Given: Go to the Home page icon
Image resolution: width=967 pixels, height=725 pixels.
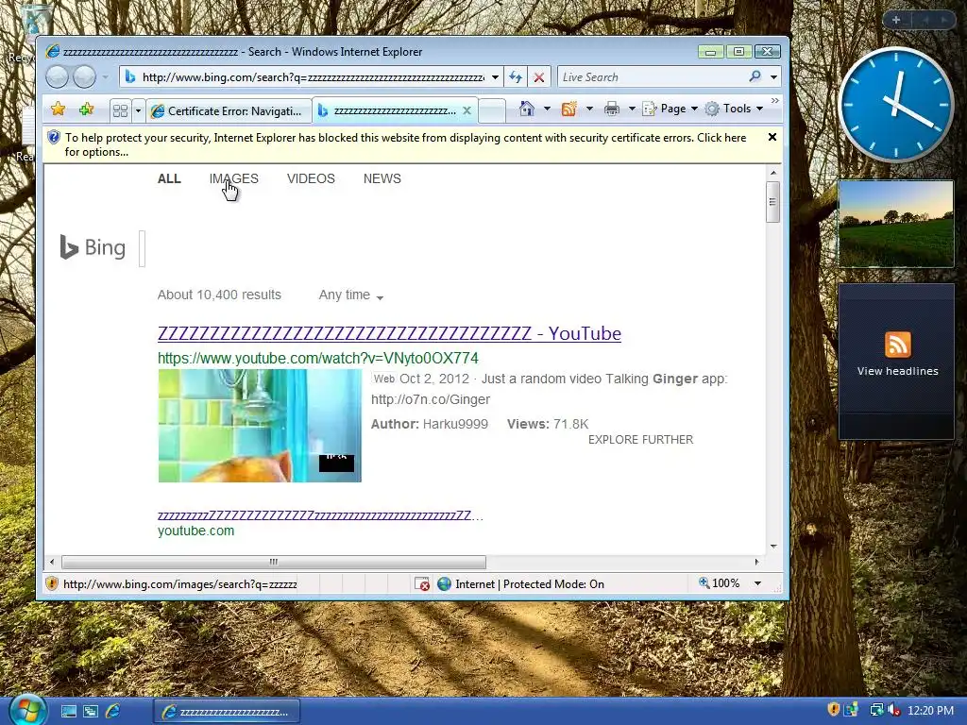Looking at the screenshot, I should 527,109.
